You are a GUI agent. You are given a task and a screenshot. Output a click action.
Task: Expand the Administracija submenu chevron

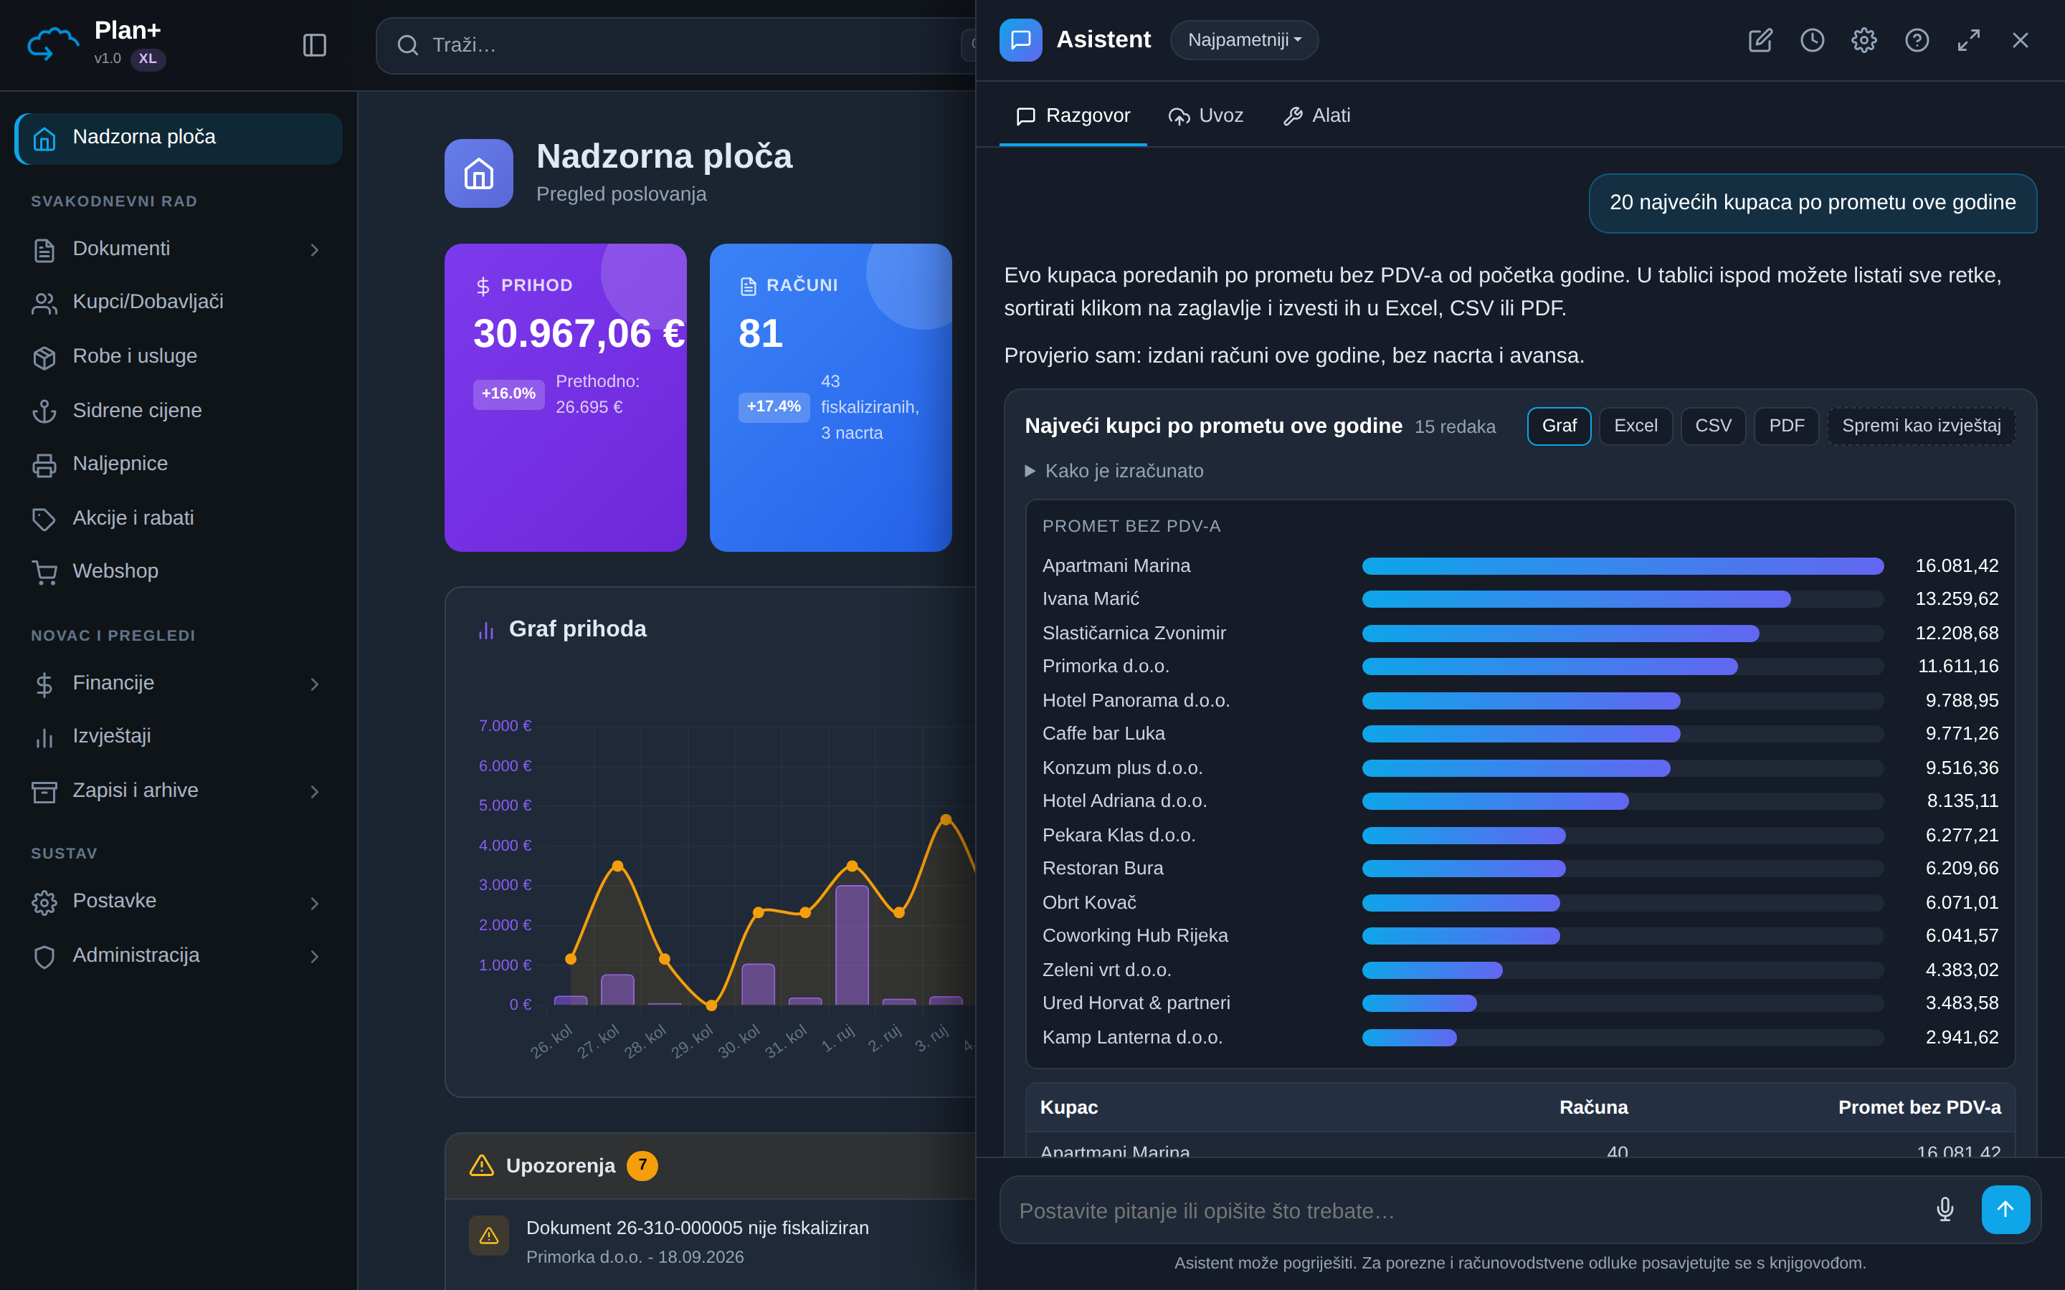[314, 957]
